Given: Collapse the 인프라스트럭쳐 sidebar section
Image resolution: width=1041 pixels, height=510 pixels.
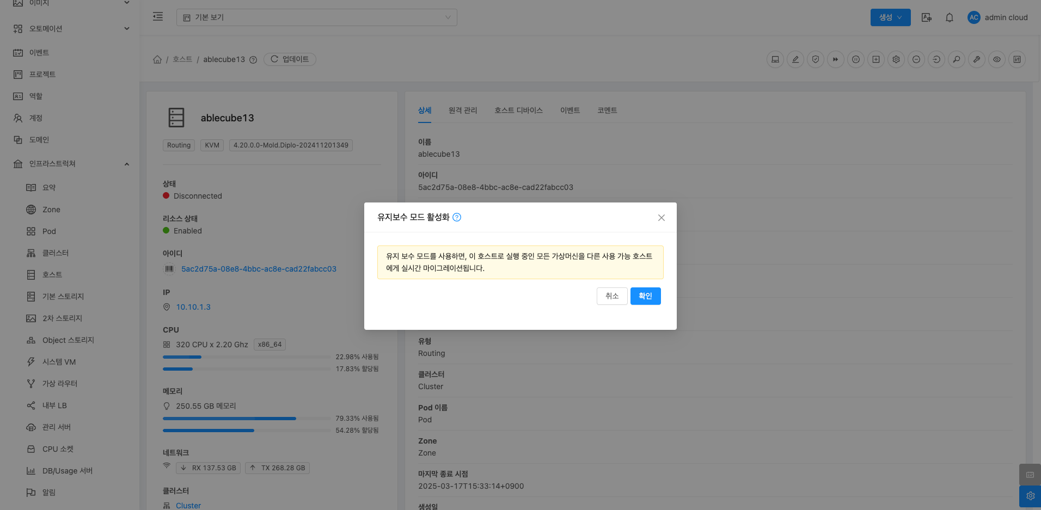Looking at the screenshot, I should [x=126, y=164].
